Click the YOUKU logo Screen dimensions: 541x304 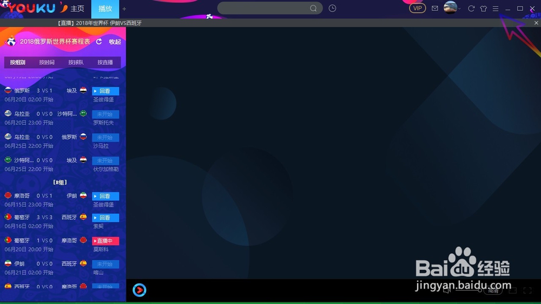[31, 8]
